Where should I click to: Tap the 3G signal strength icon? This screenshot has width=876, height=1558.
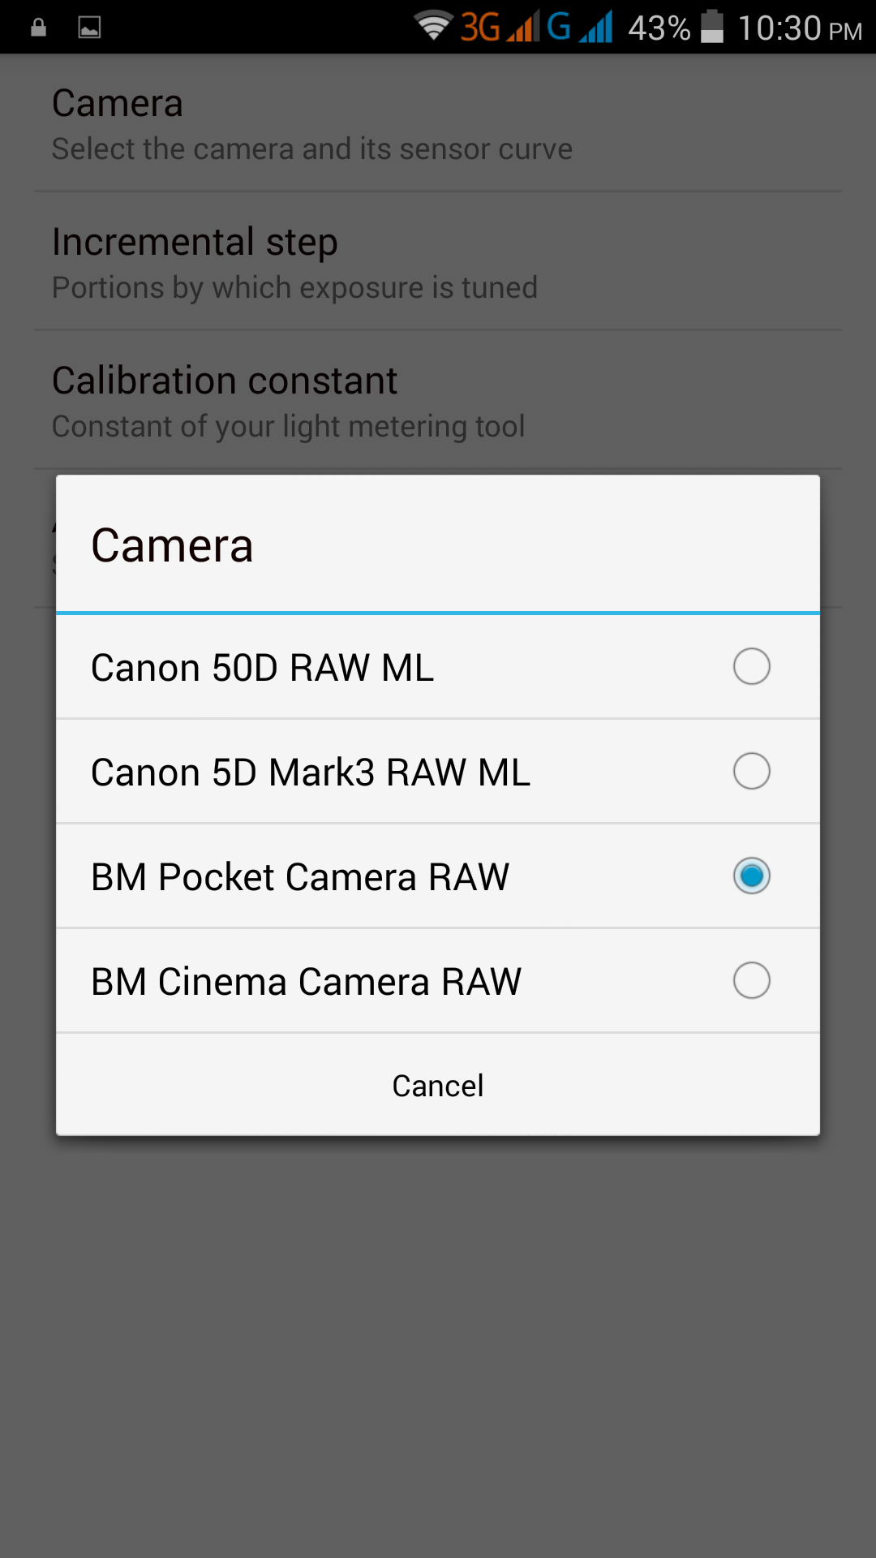point(500,27)
